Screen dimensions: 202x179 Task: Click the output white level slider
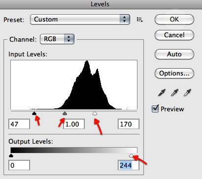131,155
